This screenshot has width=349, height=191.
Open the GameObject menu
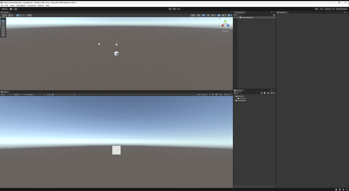click(21, 5)
